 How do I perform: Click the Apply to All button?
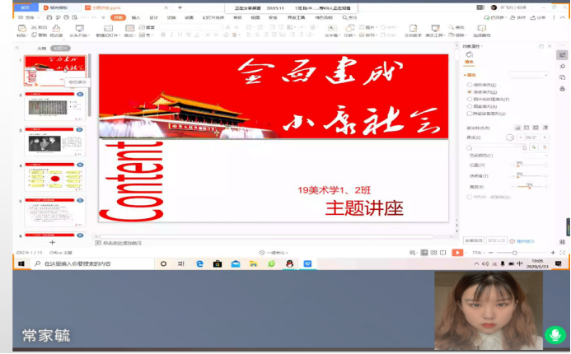point(474,240)
